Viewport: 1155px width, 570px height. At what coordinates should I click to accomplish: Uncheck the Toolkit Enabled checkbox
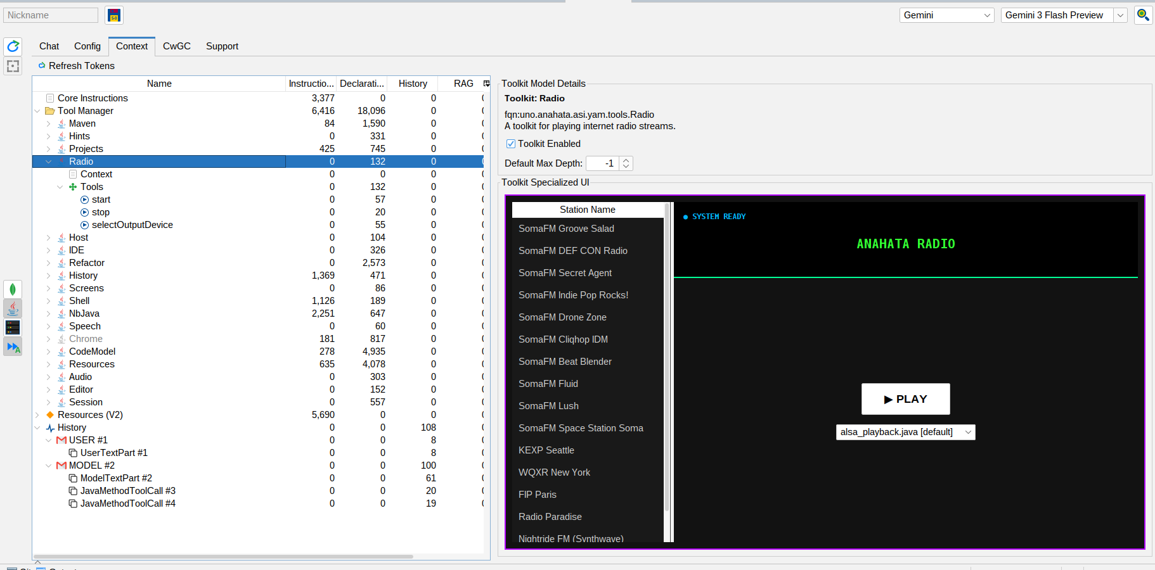point(511,144)
